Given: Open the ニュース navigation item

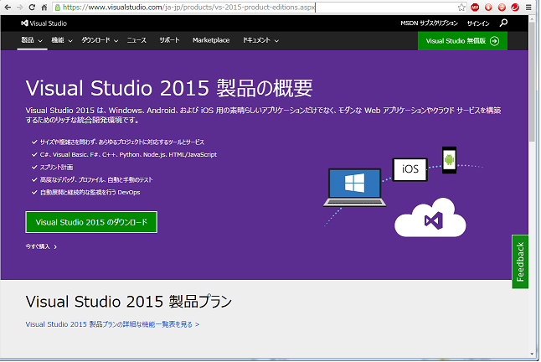Looking at the screenshot, I should click(137, 40).
